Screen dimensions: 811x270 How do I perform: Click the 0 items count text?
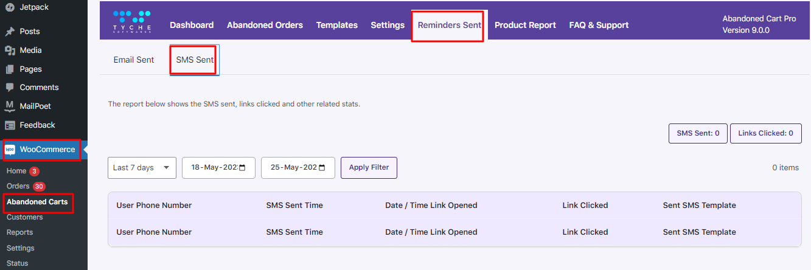point(785,167)
